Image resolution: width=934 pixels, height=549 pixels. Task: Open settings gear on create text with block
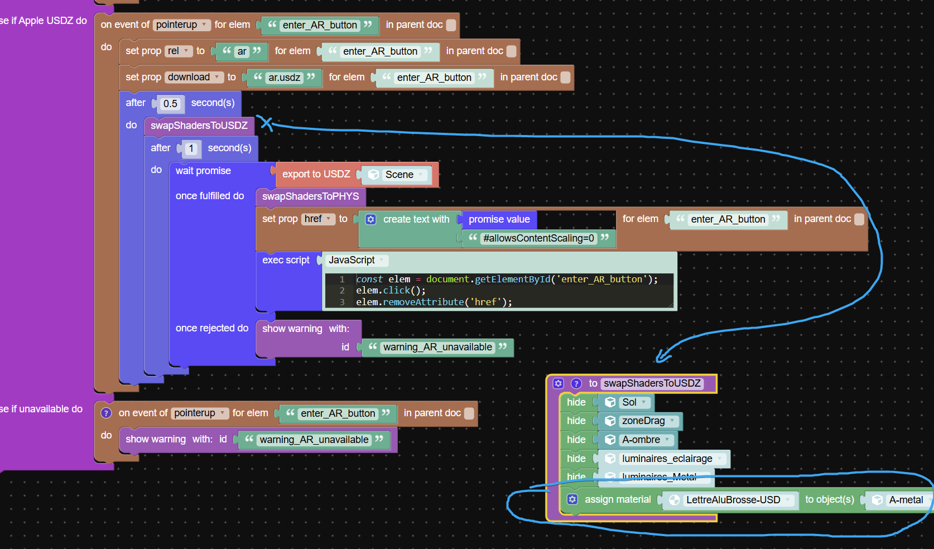point(370,219)
